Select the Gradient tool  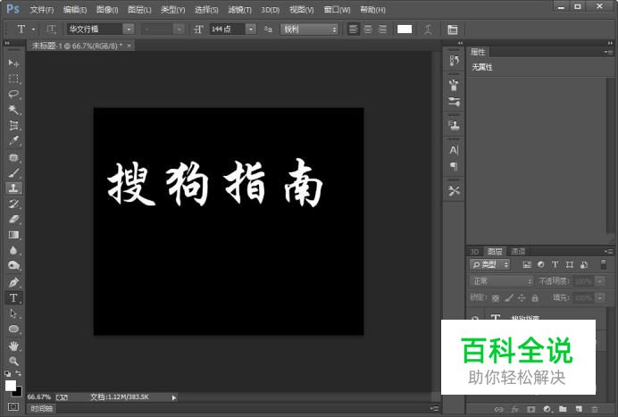click(x=13, y=235)
